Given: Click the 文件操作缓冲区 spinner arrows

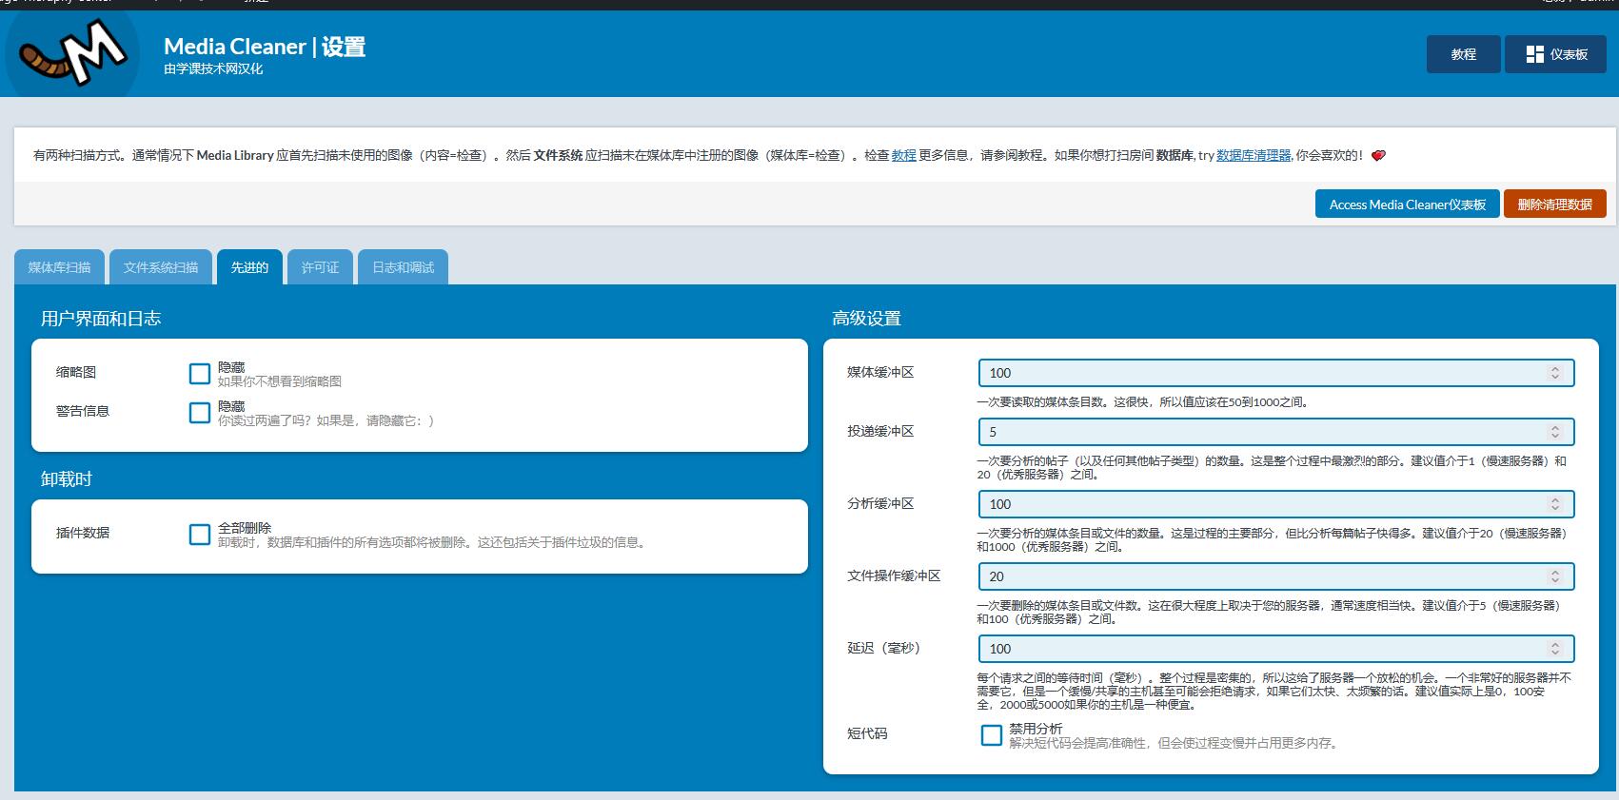Looking at the screenshot, I should (1555, 576).
